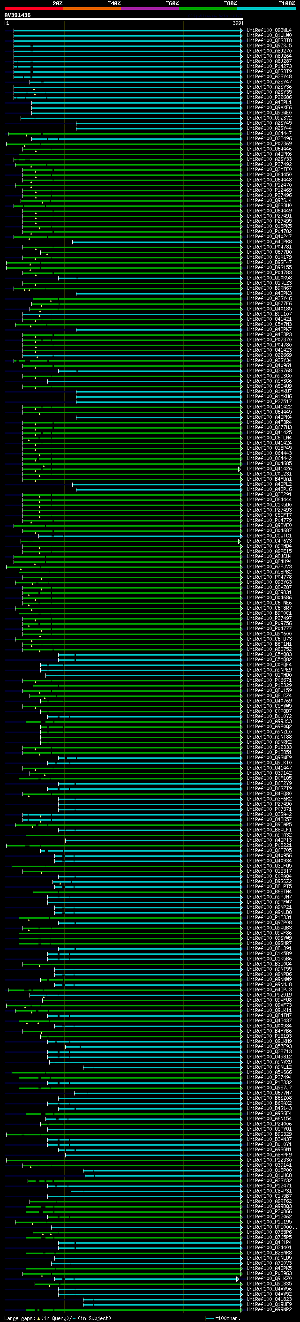Image resolution: width=300 pixels, height=1322 pixels.
Task: Click the purple ~60% identity legend bar
Action: [150, 8]
